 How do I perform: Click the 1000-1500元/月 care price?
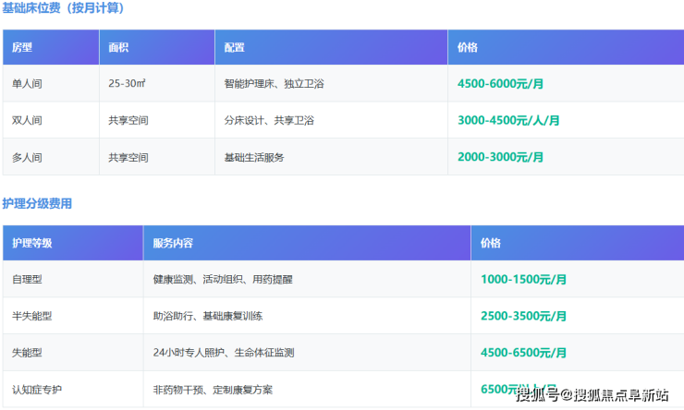pos(523,279)
